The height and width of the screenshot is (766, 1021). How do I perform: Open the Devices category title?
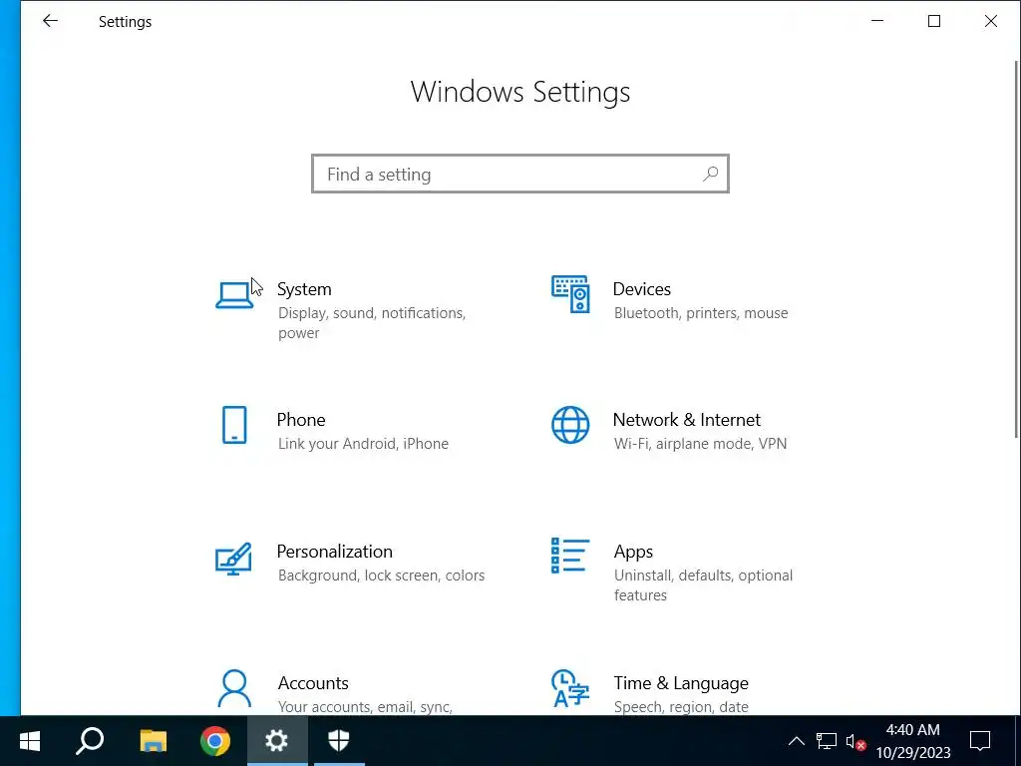[x=641, y=289]
